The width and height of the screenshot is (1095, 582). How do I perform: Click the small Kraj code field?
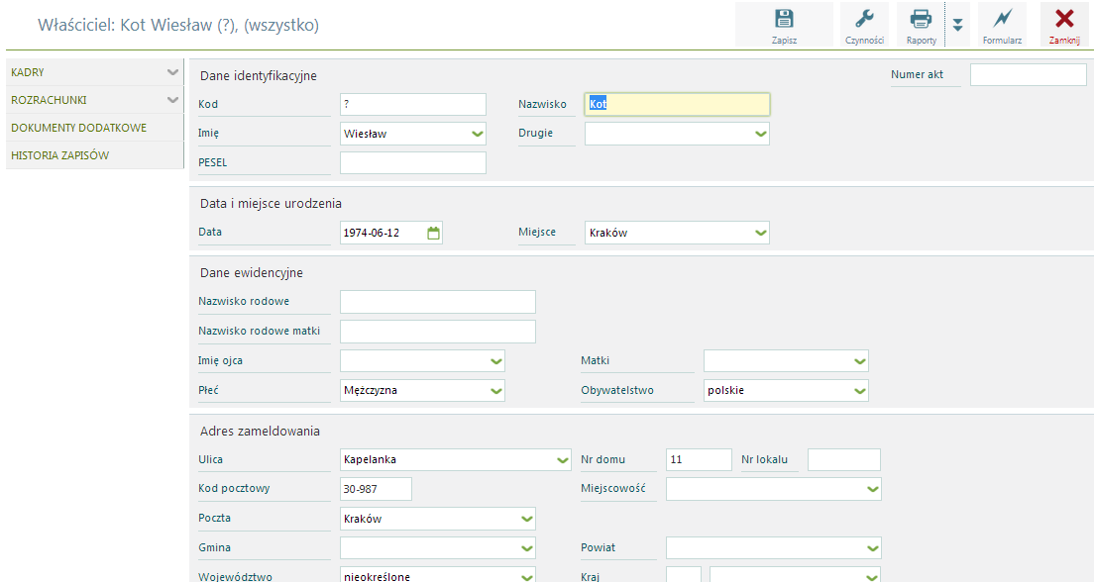click(683, 575)
